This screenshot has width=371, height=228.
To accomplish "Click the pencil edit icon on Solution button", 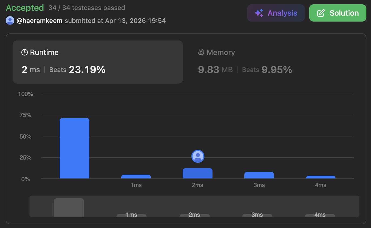I will [321, 13].
